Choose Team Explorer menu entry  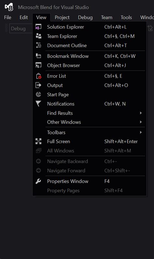pyautogui.click(x=90, y=36)
